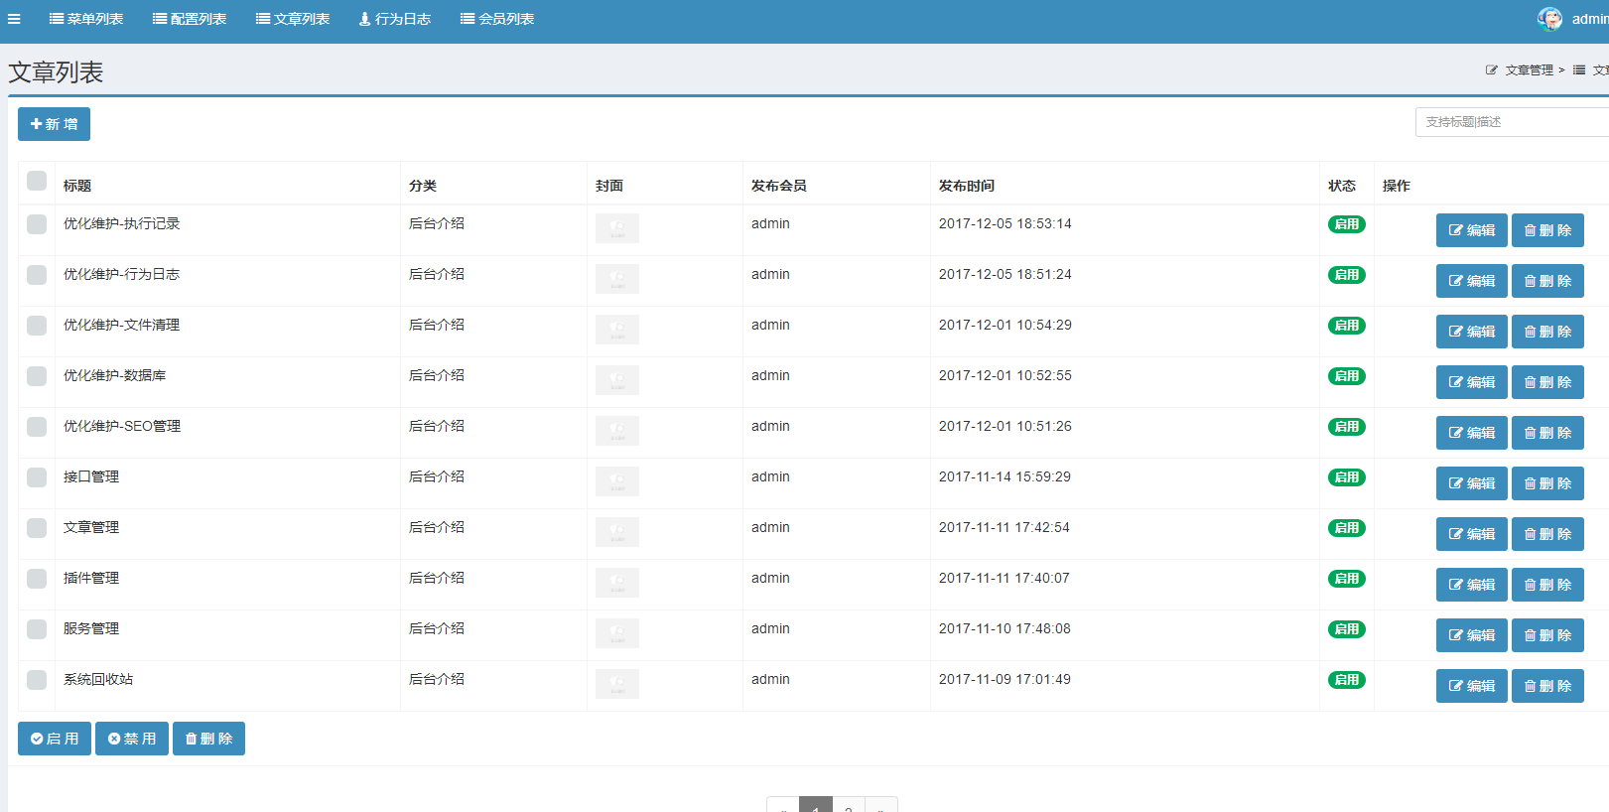Click the 文章管理 breadcrumb link

tap(1529, 70)
